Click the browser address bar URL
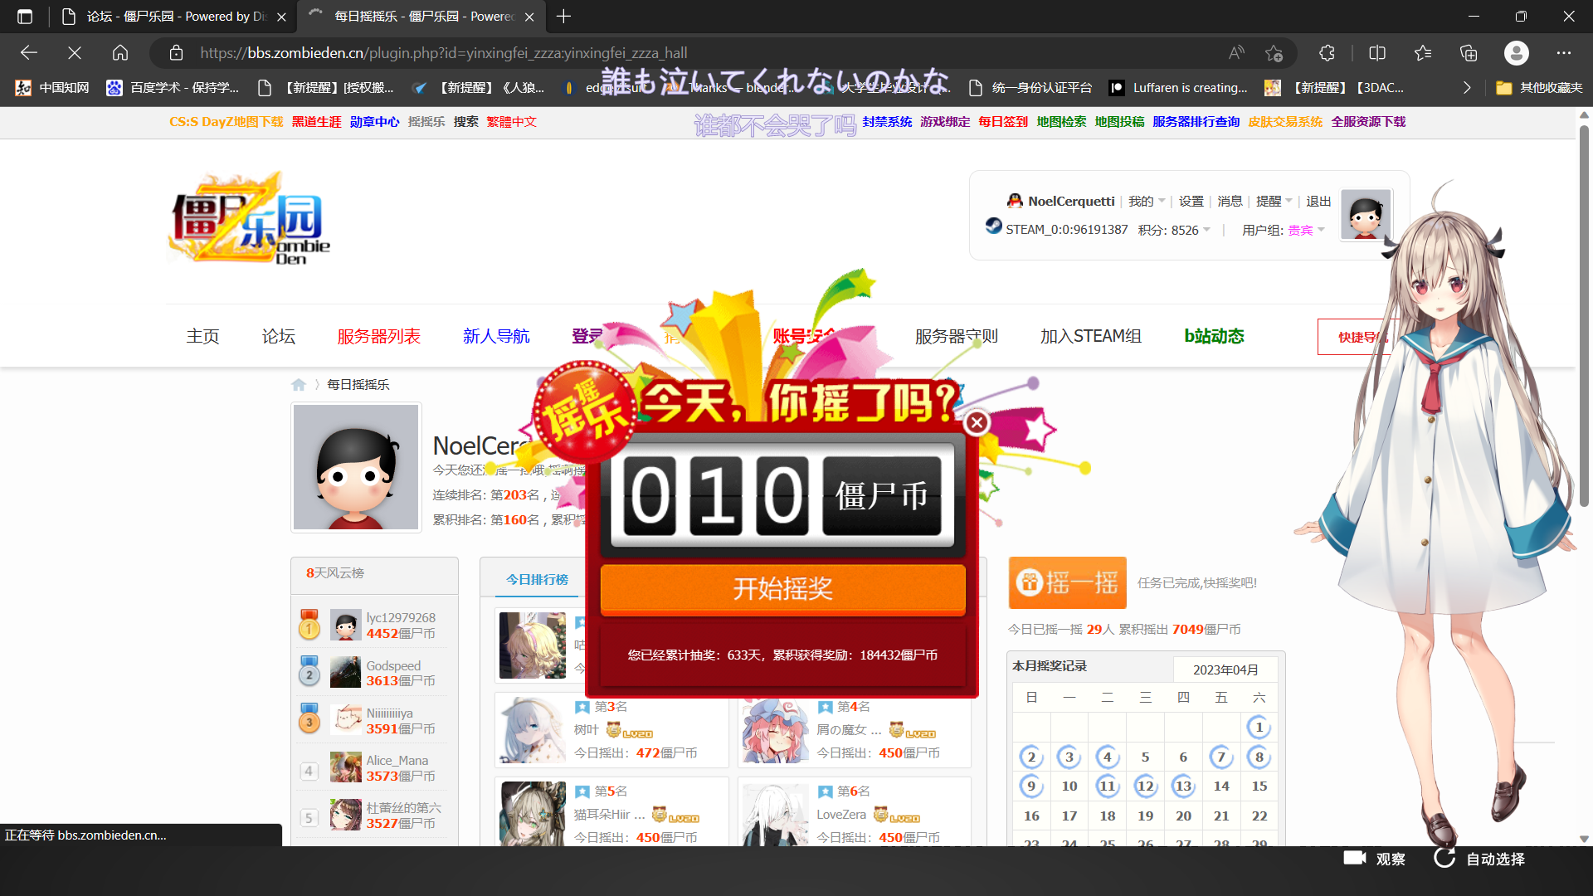Viewport: 1593px width, 896px height. 444,53
